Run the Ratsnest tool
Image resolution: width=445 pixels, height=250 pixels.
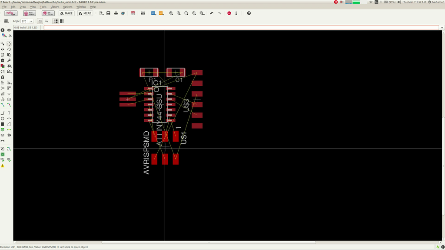3,149
